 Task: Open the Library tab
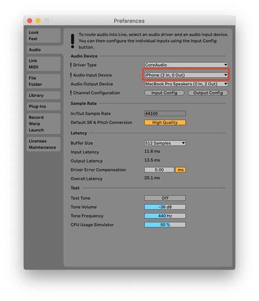(x=44, y=96)
